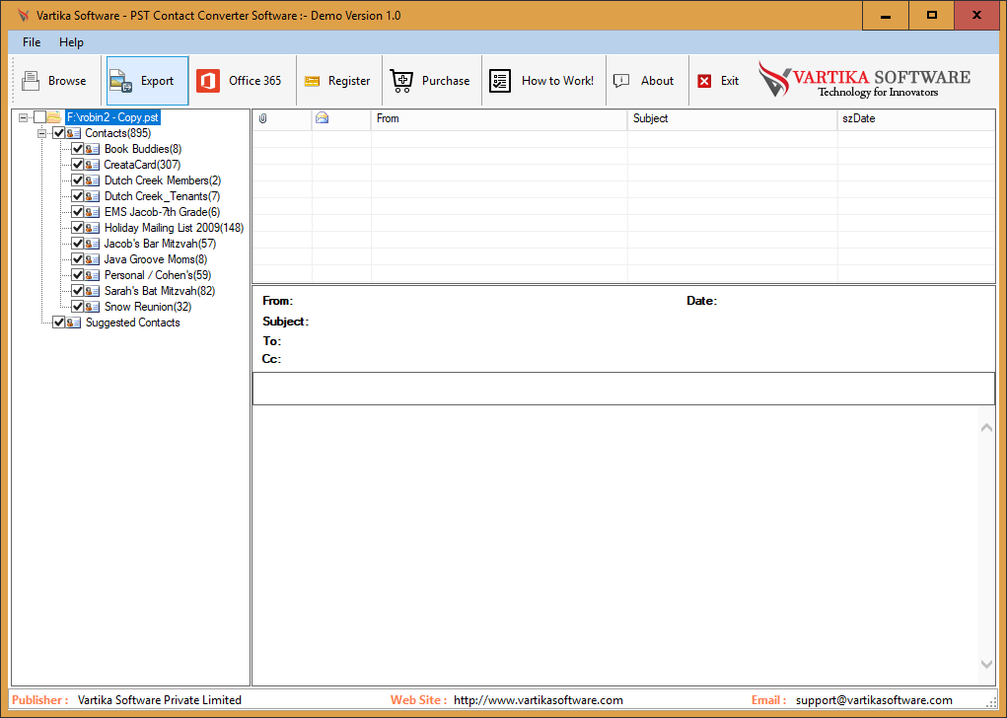Click the CreataCard contact card icon

tap(93, 165)
